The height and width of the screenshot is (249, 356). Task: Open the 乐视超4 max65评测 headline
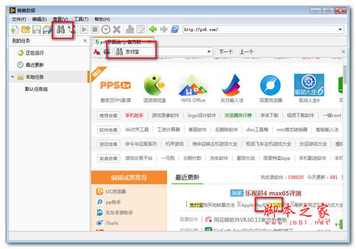pos(273,193)
